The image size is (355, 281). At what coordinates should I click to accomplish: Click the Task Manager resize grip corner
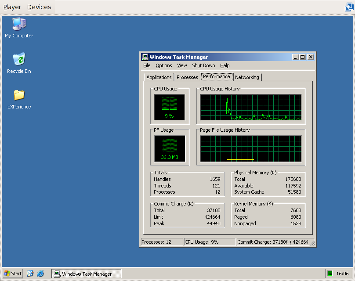click(x=313, y=243)
